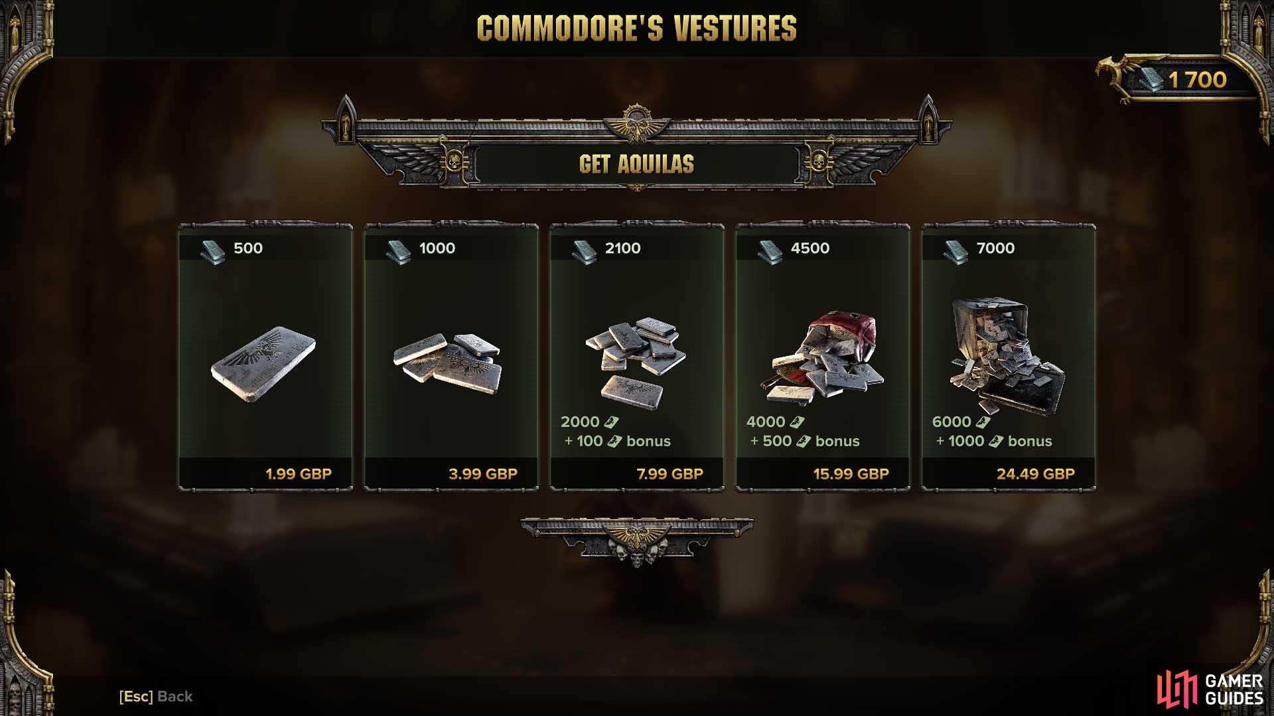The image size is (1274, 716).
Task: Click the red bag of ingots image
Action: (x=827, y=359)
